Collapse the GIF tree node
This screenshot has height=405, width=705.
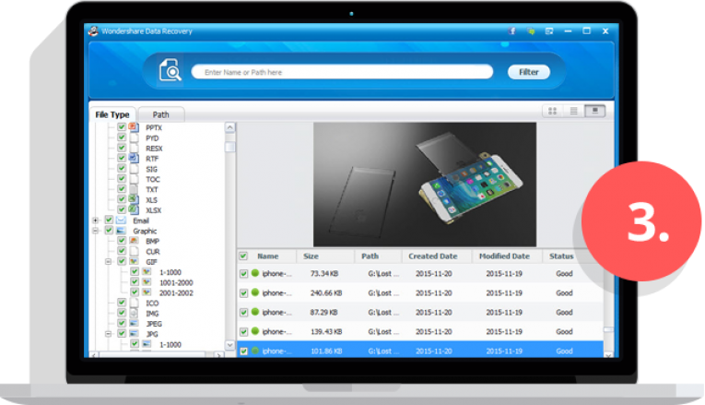point(108,261)
